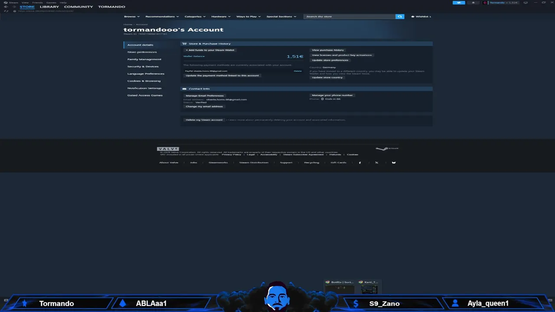The image size is (555, 312).
Task: Open Gated Access Games in the sidebar
Action: [145, 95]
